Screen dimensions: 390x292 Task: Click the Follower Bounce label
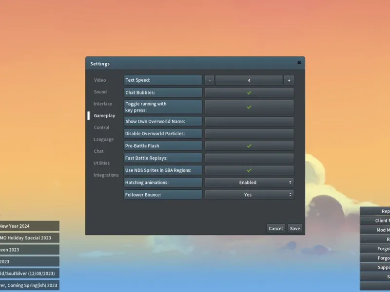click(x=163, y=195)
